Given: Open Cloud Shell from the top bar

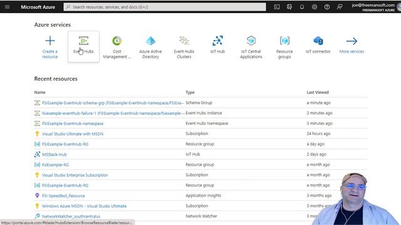Looking at the screenshot, I should pos(277,7).
